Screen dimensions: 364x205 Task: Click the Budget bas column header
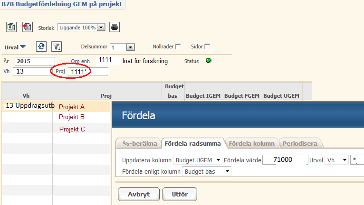173,91
